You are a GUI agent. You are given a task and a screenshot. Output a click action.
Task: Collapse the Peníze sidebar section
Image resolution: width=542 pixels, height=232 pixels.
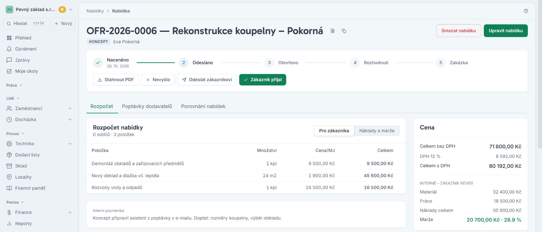(x=15, y=202)
